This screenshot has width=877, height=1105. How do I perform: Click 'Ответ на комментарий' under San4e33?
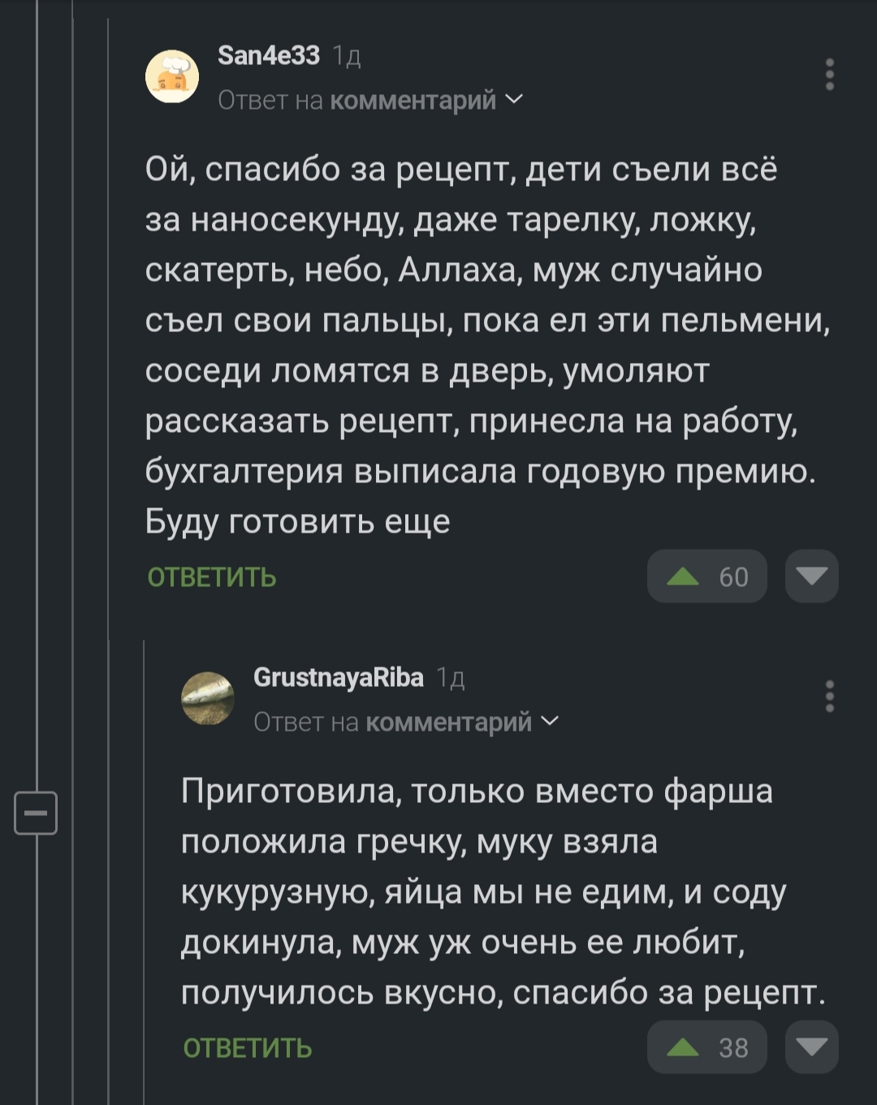[357, 100]
